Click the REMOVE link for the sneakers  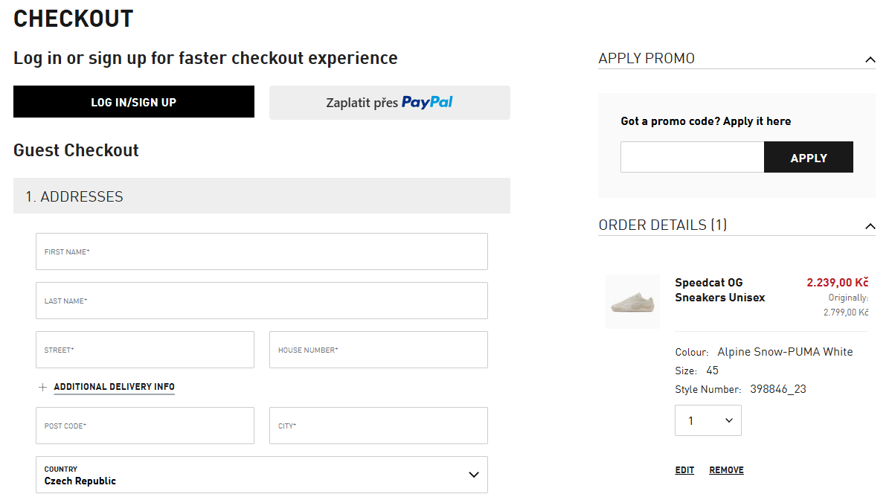click(726, 470)
